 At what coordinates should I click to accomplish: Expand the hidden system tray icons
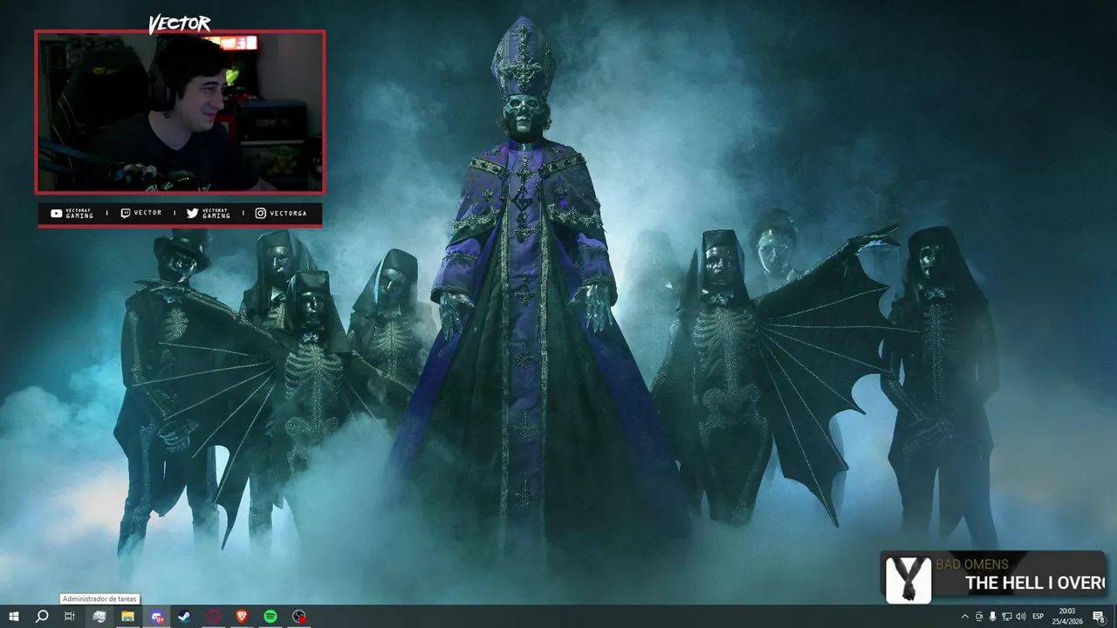coord(964,617)
